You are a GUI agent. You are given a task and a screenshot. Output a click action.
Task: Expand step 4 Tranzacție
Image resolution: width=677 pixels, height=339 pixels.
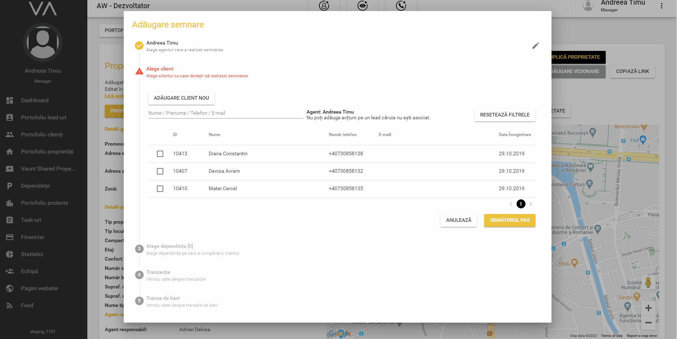[x=158, y=272]
